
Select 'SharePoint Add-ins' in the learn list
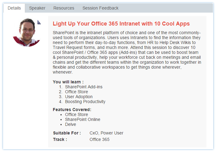[83, 87]
